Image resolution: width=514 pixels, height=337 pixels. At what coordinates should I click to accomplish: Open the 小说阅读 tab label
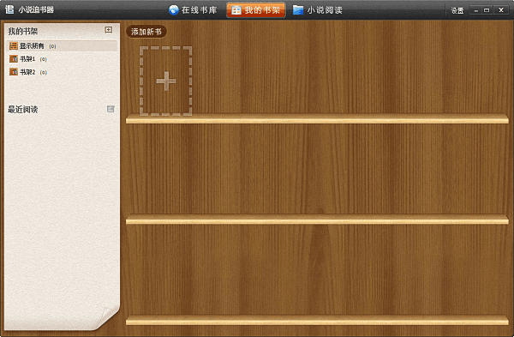click(x=325, y=10)
